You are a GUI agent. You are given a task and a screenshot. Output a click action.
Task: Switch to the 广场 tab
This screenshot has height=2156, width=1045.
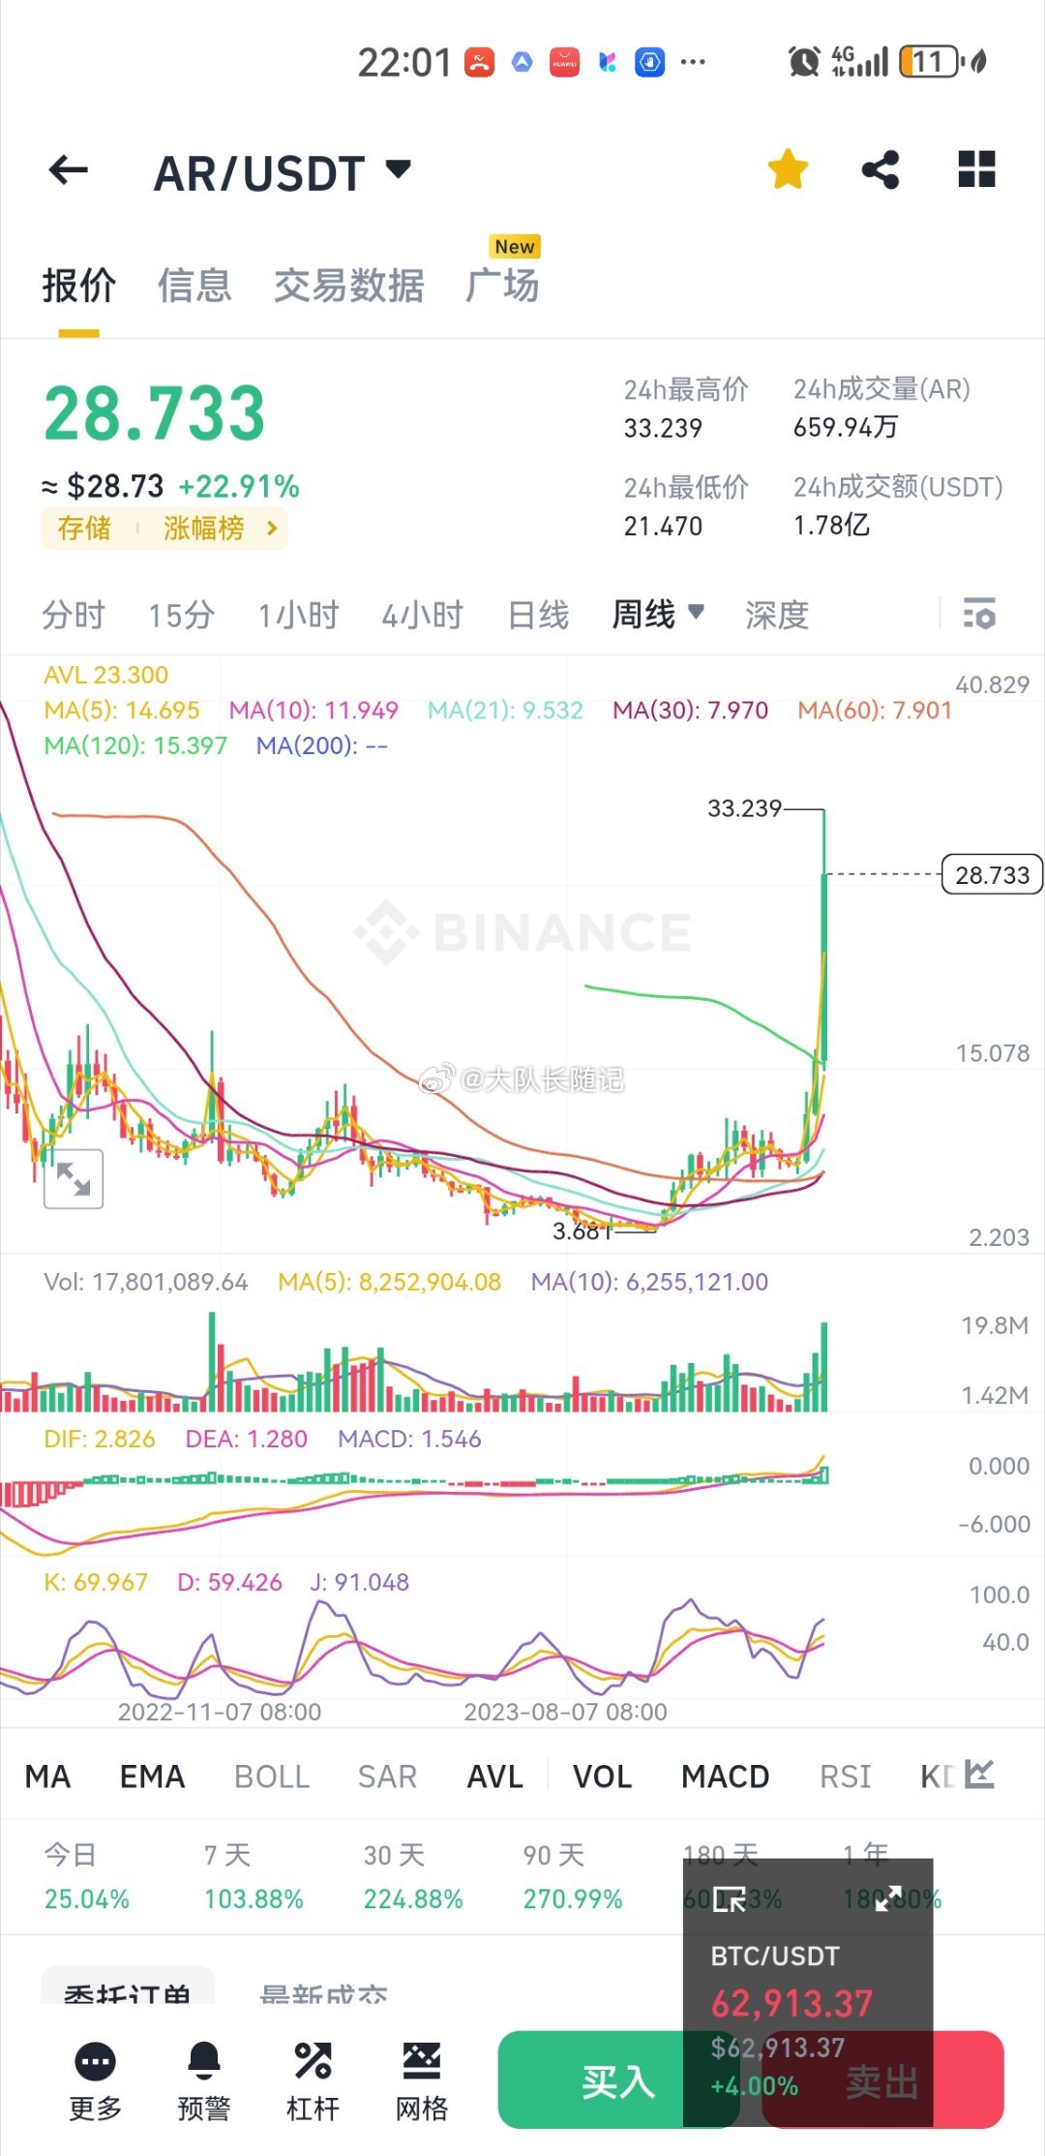click(x=502, y=286)
